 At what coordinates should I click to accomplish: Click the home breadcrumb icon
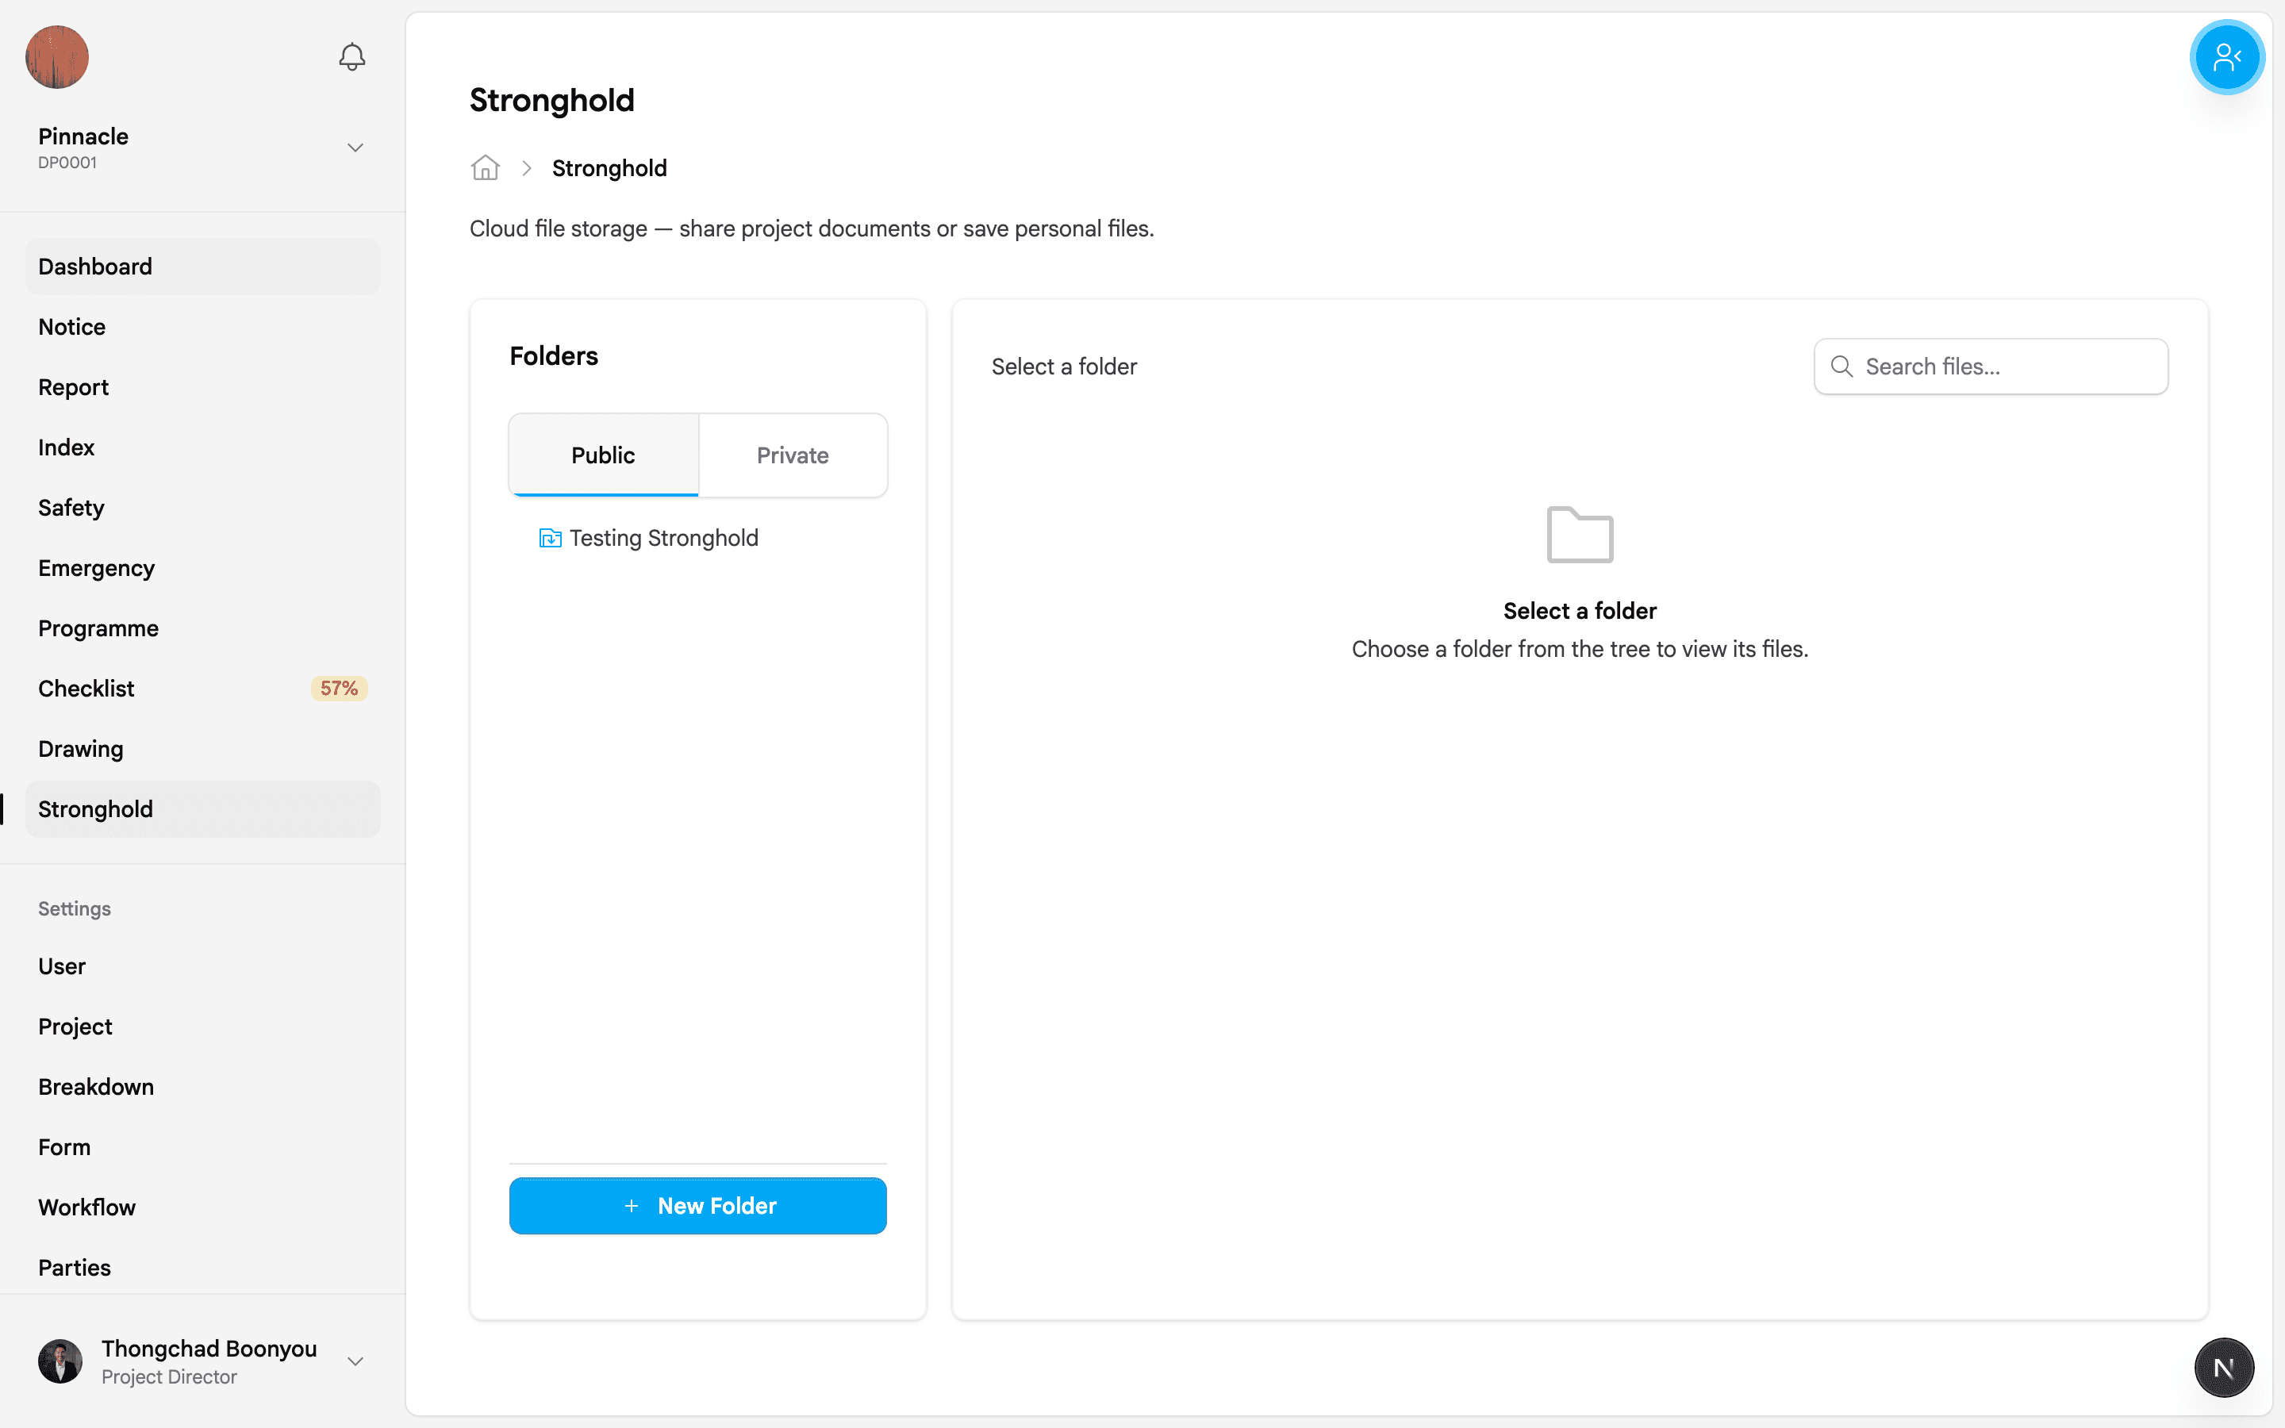pos(486,168)
